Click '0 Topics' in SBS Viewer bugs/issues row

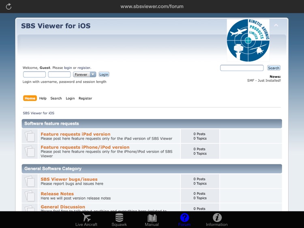pos(200,183)
